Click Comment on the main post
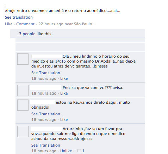 (25, 24)
